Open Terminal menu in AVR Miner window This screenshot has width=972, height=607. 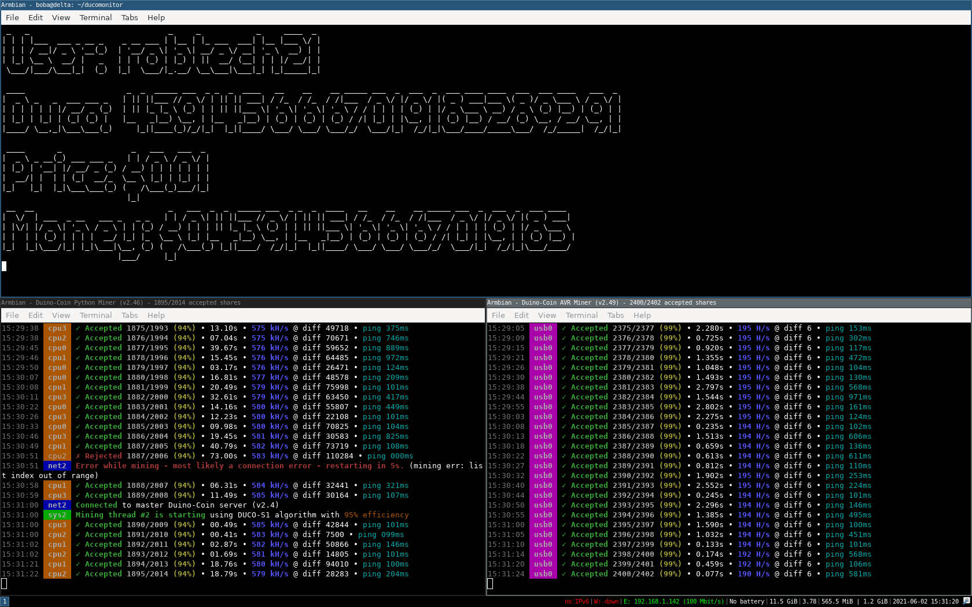(581, 315)
